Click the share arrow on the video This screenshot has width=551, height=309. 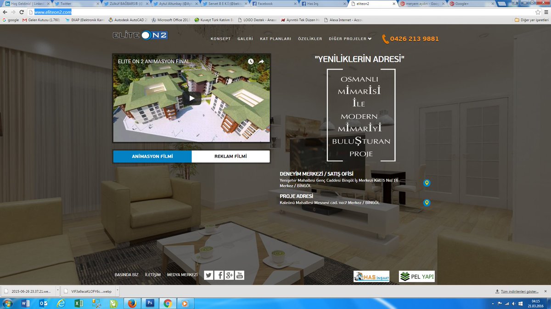coord(261,61)
